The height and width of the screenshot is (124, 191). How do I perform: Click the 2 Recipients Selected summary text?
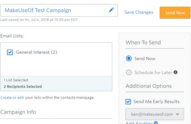coord(23,87)
